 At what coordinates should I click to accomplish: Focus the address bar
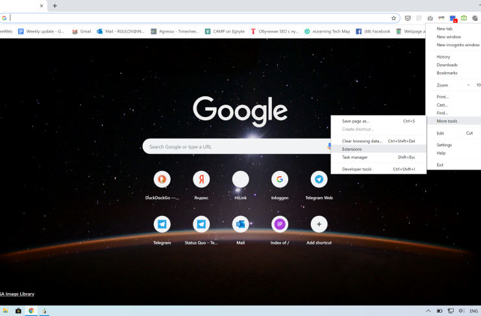coord(199,18)
